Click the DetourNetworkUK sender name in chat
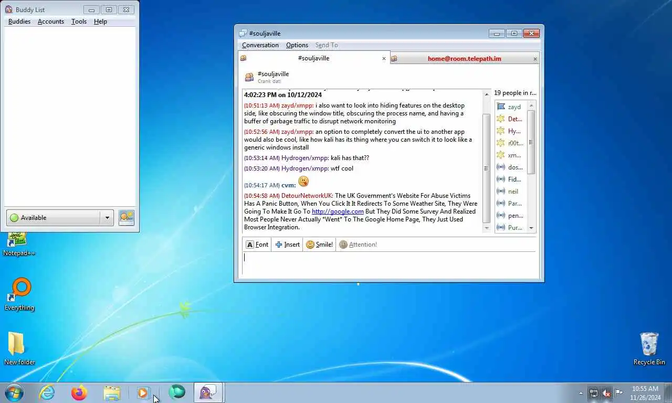The width and height of the screenshot is (672, 403). coord(307,196)
